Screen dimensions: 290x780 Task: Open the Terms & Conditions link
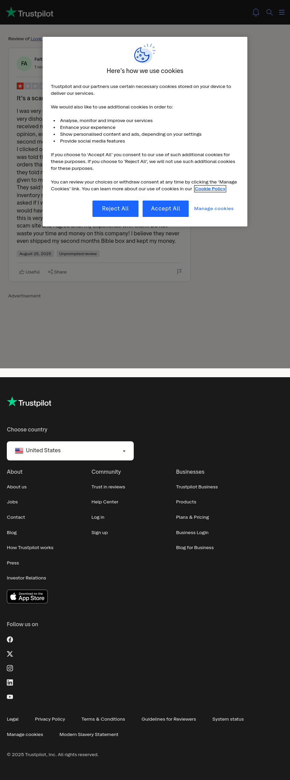[x=103, y=719]
